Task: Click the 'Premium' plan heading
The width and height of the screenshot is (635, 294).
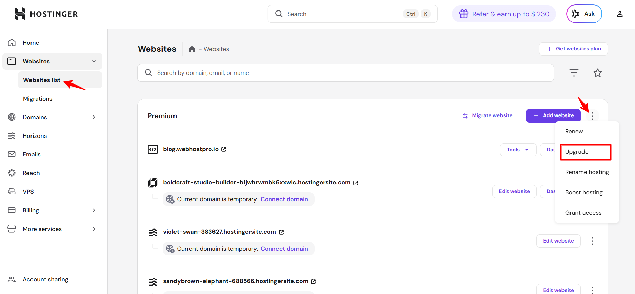Action: tap(162, 116)
